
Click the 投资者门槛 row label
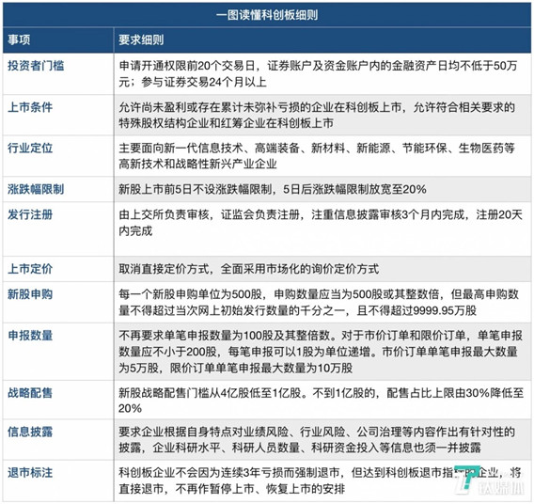pyautogui.click(x=36, y=66)
